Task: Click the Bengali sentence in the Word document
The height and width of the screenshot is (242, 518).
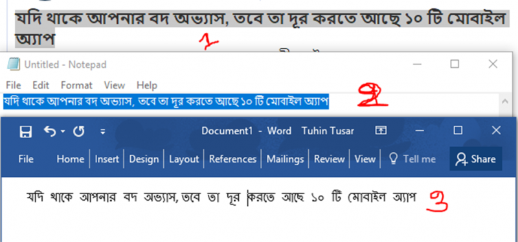Action: tap(221, 197)
